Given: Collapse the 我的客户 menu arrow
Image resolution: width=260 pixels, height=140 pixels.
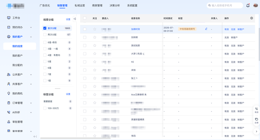Looking at the screenshot, I should click(31, 37).
